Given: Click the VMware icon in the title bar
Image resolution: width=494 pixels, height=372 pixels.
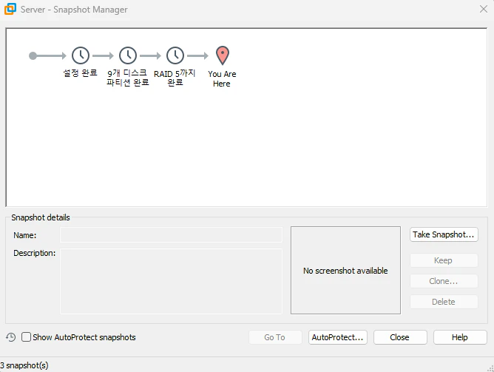Looking at the screenshot, I should [10, 9].
